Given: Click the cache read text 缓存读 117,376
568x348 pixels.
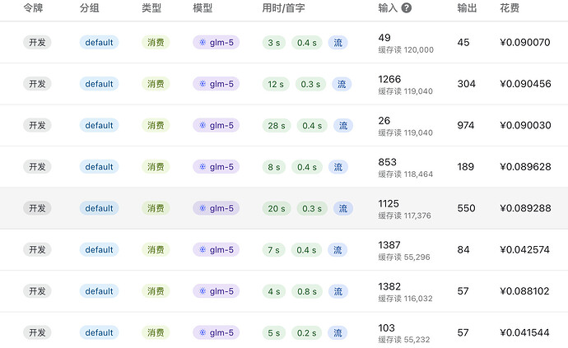Looking at the screenshot, I should [405, 216].
